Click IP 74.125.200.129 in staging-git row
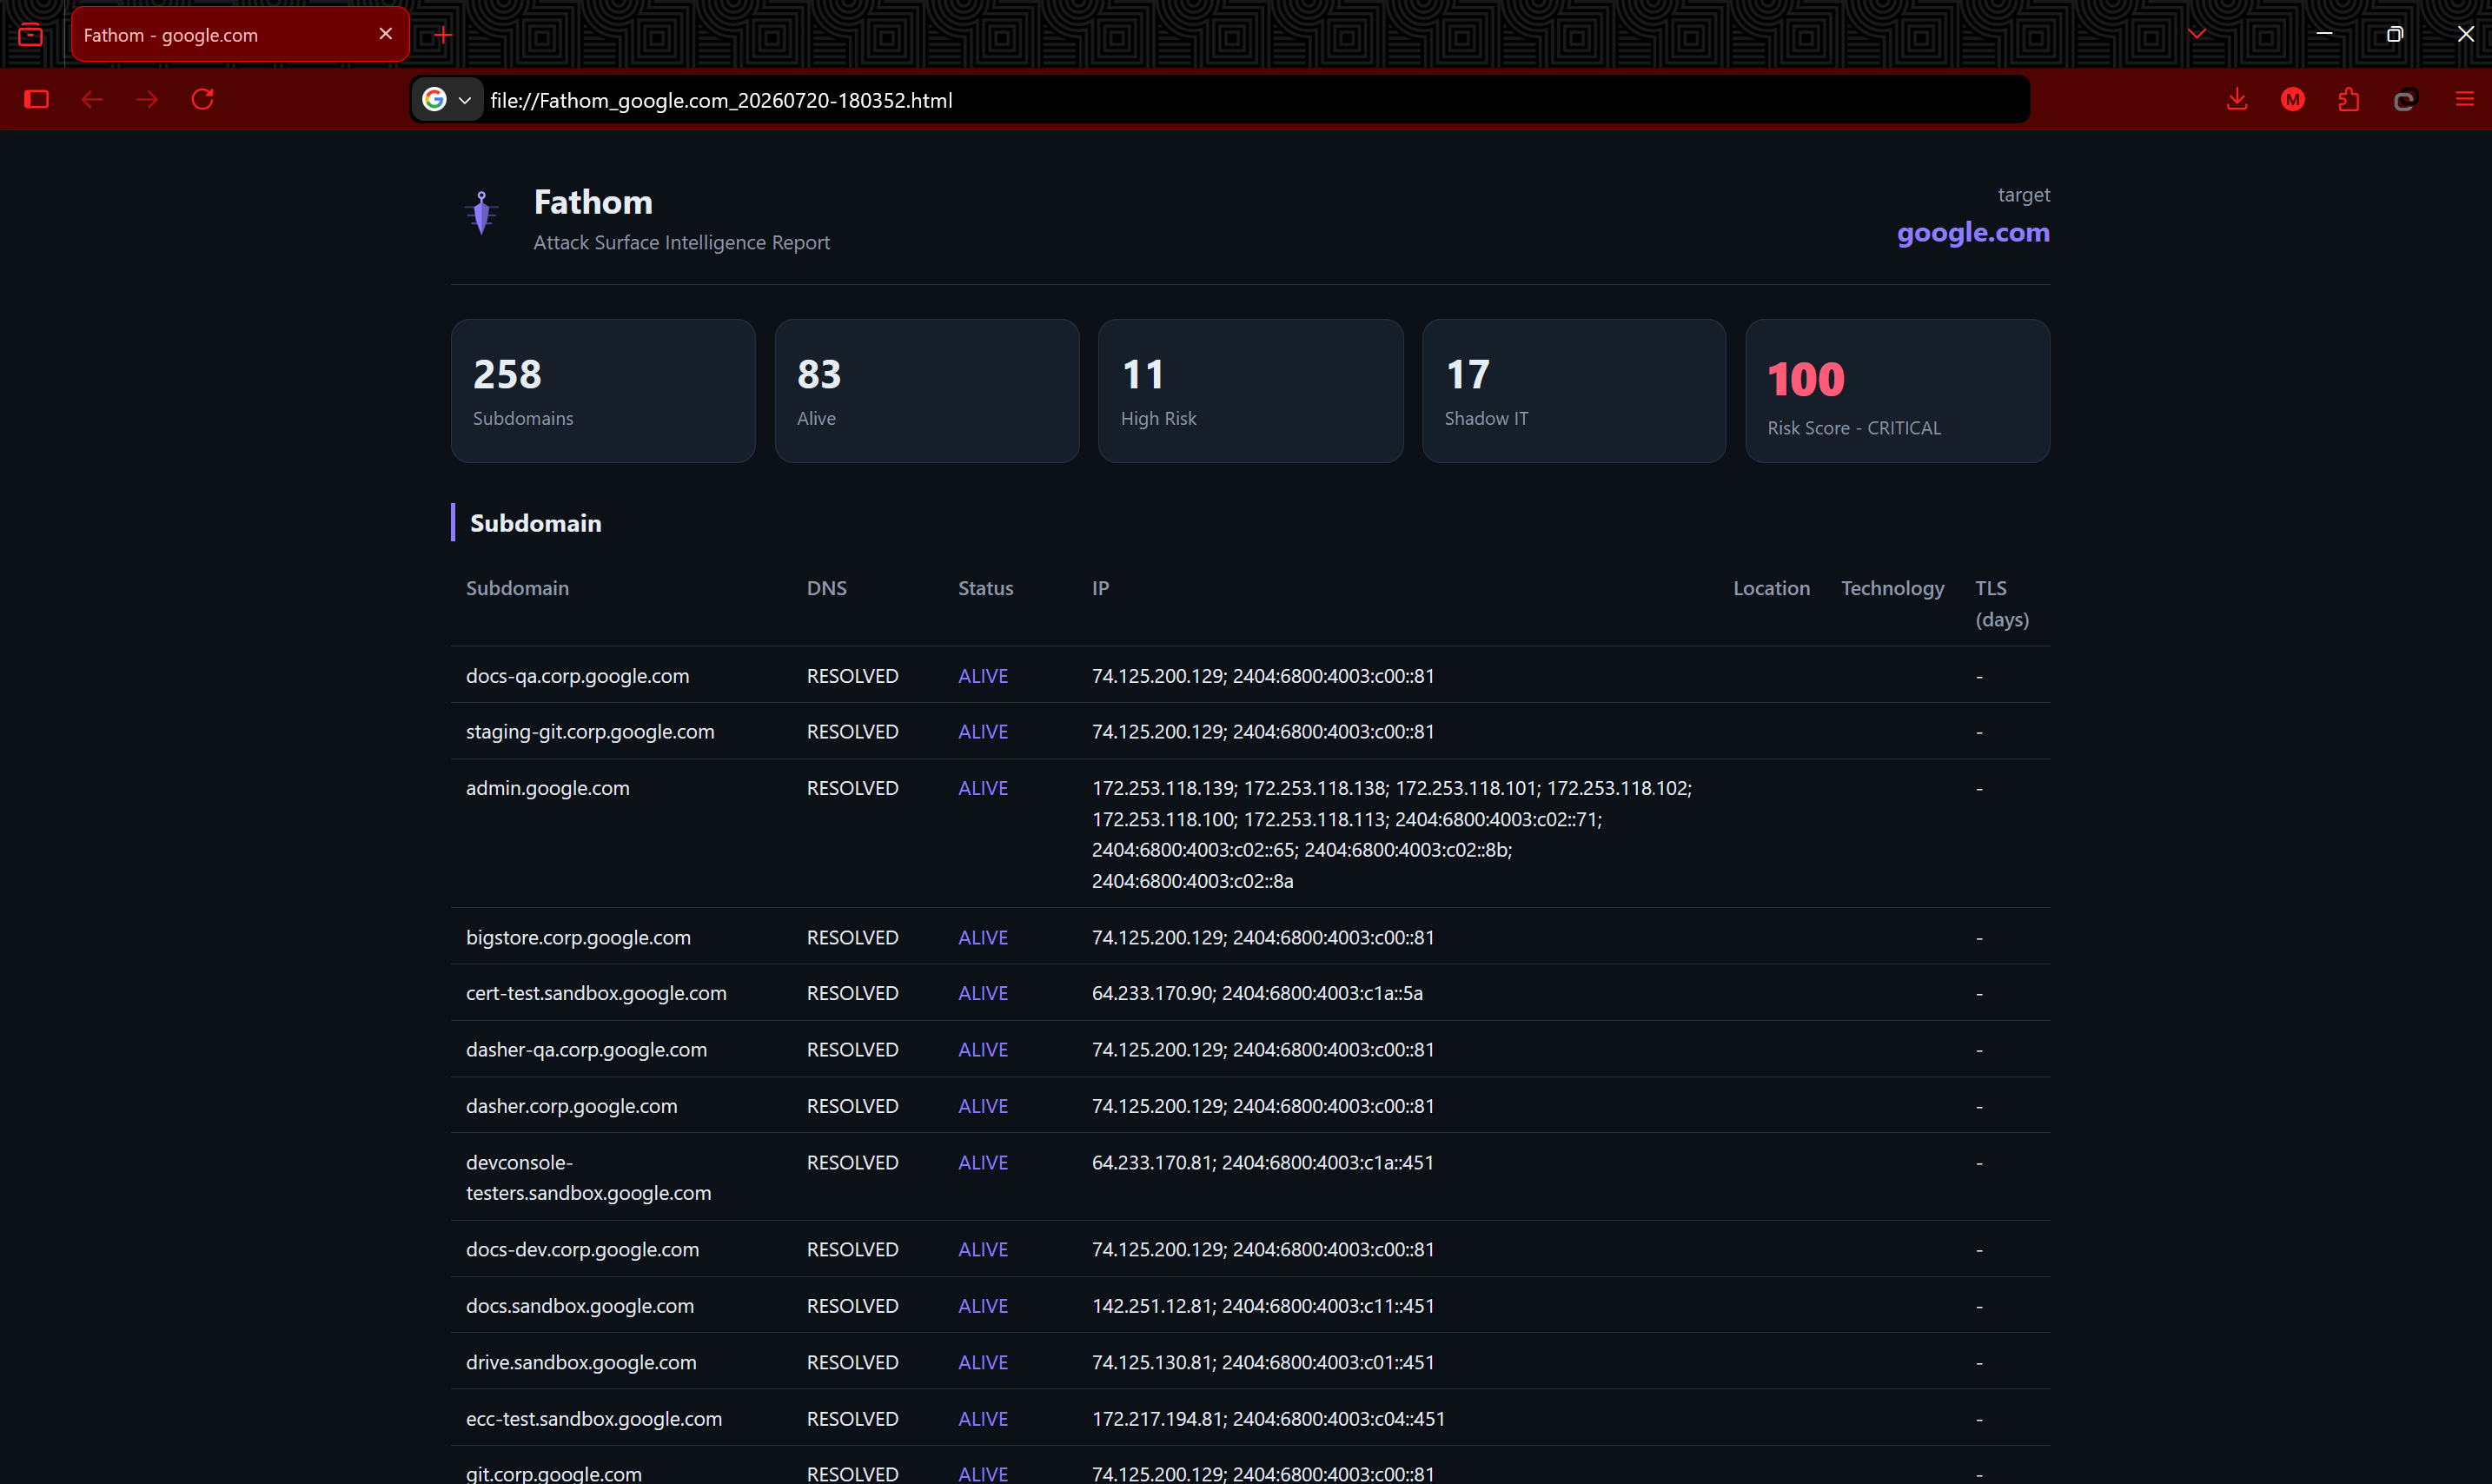 coord(1157,732)
